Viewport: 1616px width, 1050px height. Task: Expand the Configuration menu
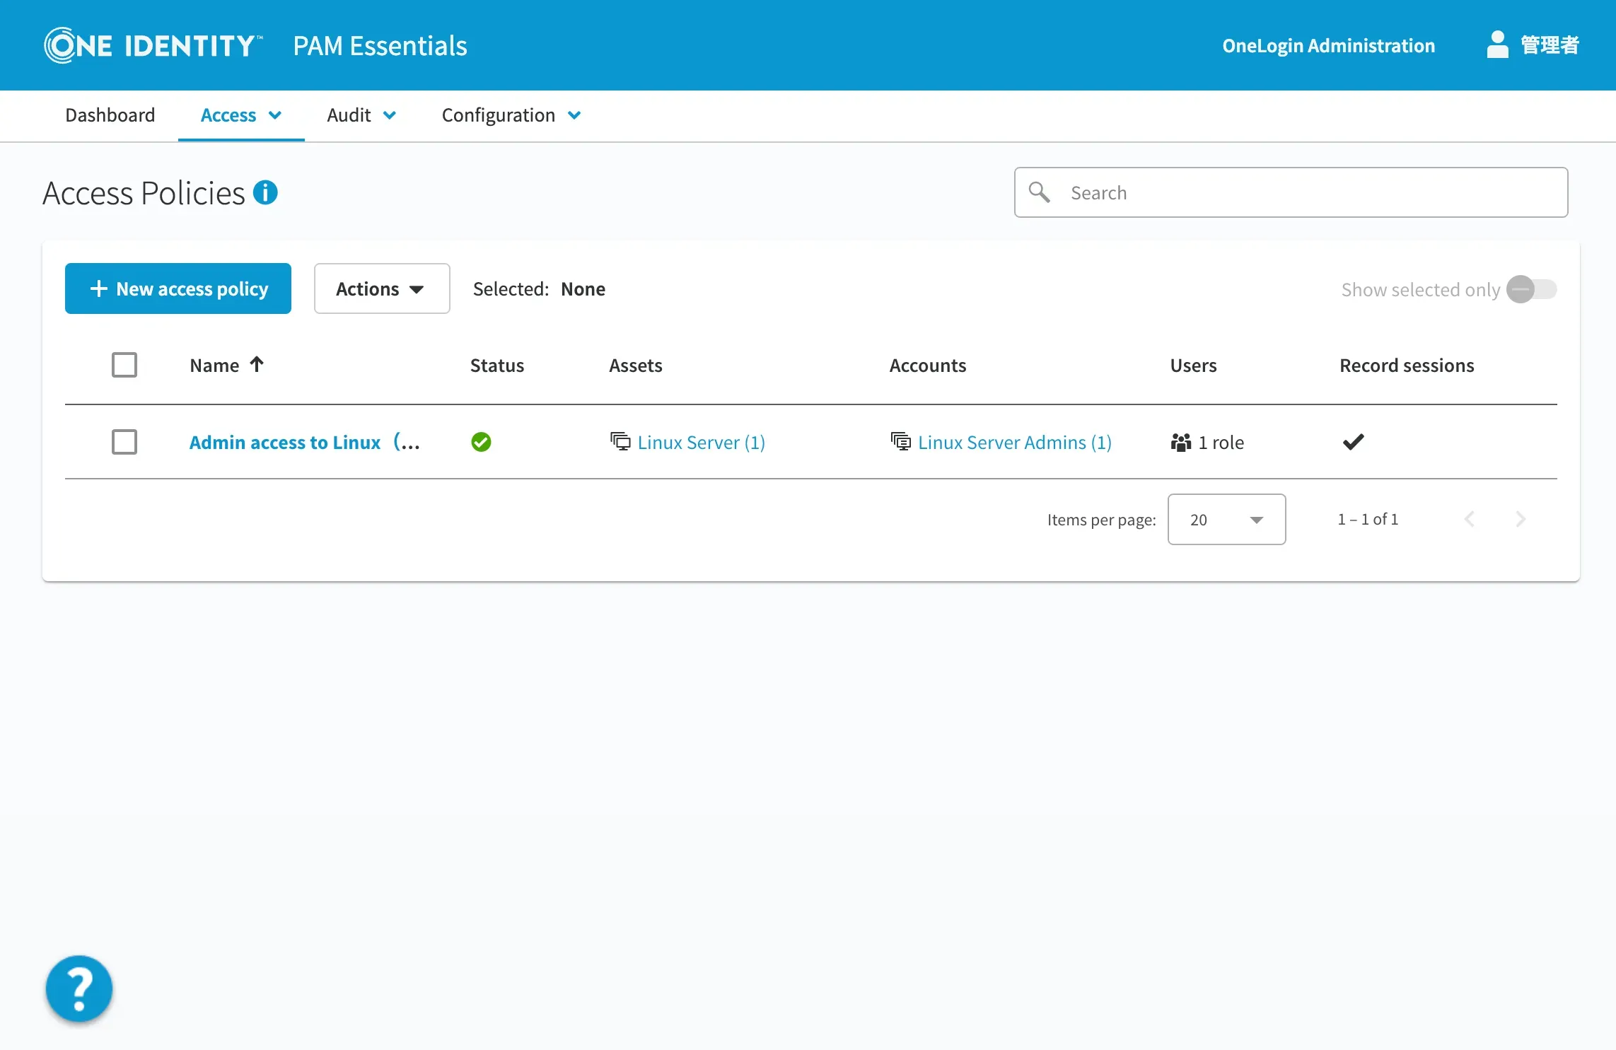511,115
